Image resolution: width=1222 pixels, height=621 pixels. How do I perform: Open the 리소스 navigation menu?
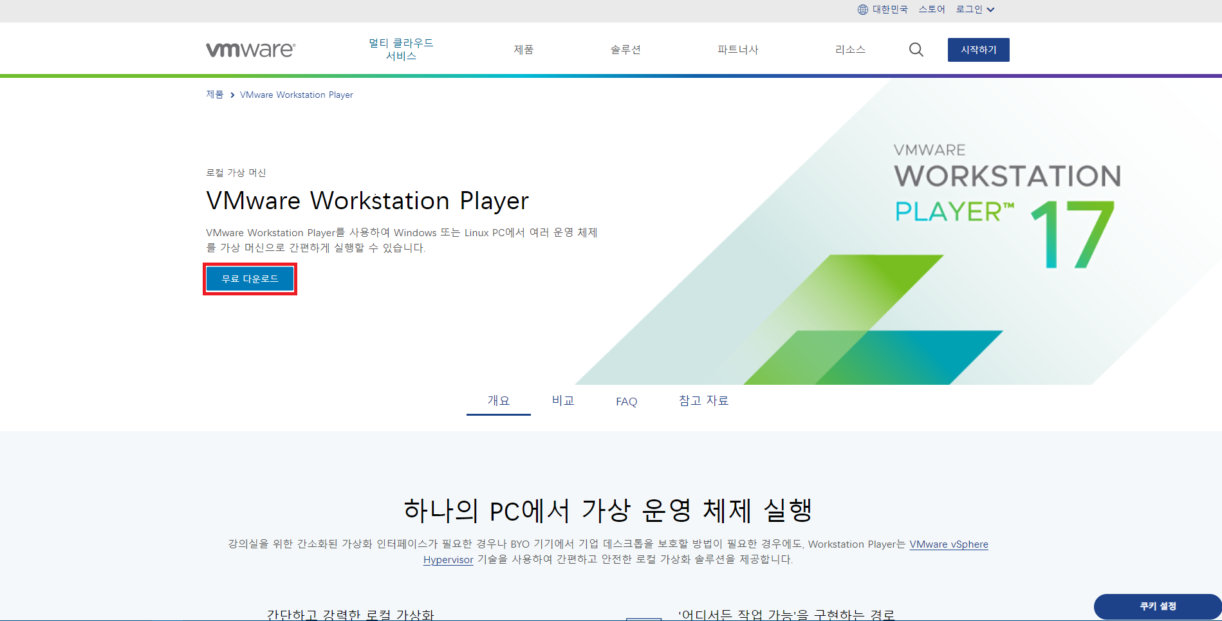point(850,50)
